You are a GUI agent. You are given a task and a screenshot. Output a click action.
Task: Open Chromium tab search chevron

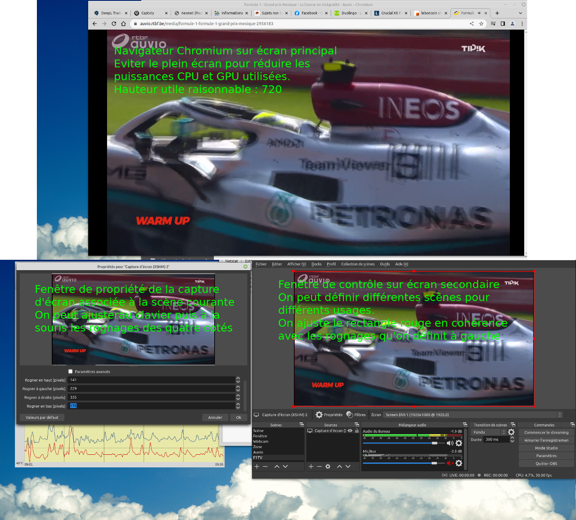click(x=521, y=13)
